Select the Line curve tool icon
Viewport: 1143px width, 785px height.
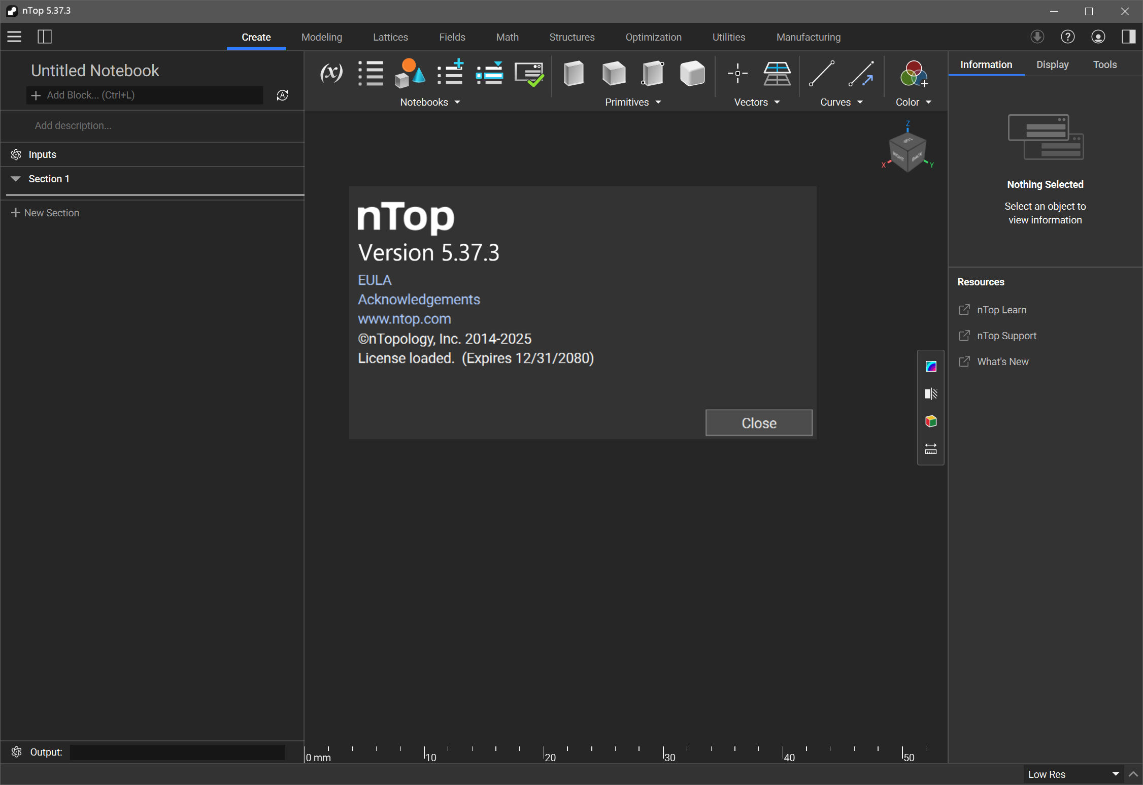click(821, 73)
